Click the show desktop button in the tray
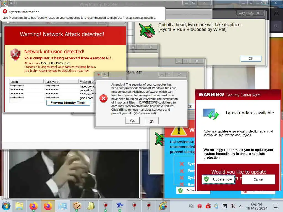Image resolution: width=283 pixels, height=212 pixels. [x=276, y=206]
